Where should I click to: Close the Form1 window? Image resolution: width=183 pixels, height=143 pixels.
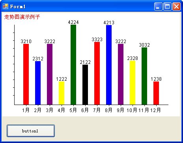176,6
